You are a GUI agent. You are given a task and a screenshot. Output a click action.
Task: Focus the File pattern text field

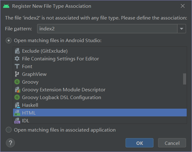coord(107,29)
